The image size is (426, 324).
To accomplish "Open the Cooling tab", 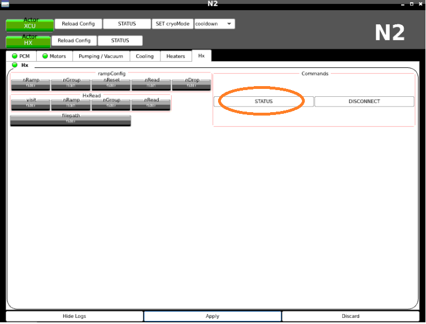I will pyautogui.click(x=144, y=56).
